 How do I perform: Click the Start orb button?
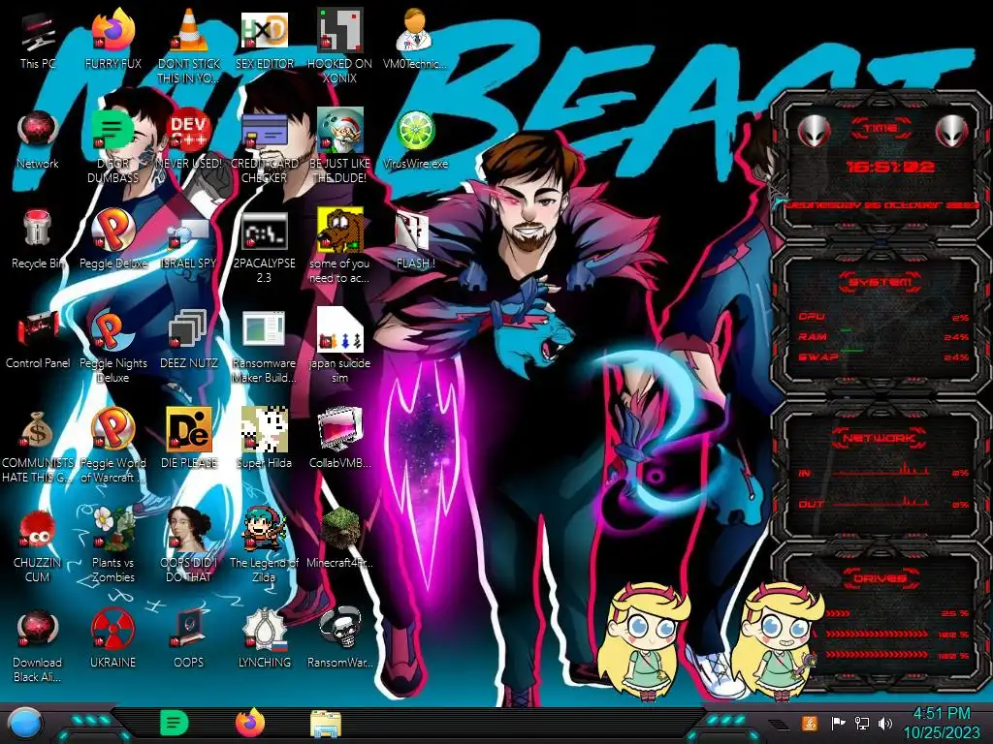tap(25, 724)
